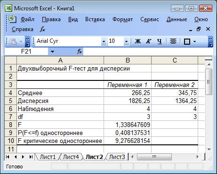Show the previous sheet tab arrow
The image size is (217, 174).
(x=16, y=157)
